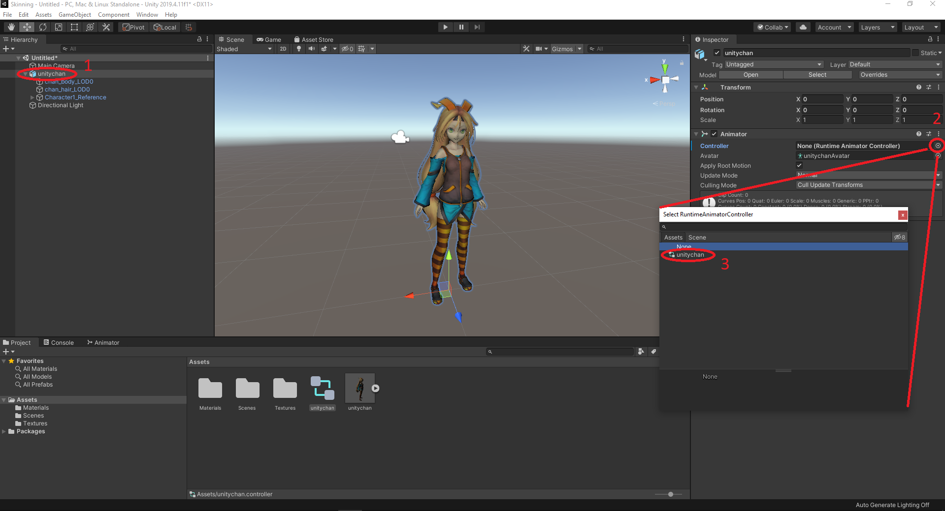945x511 pixels.
Task: Toggle scene audio in the Scene view
Action: pyautogui.click(x=311, y=49)
